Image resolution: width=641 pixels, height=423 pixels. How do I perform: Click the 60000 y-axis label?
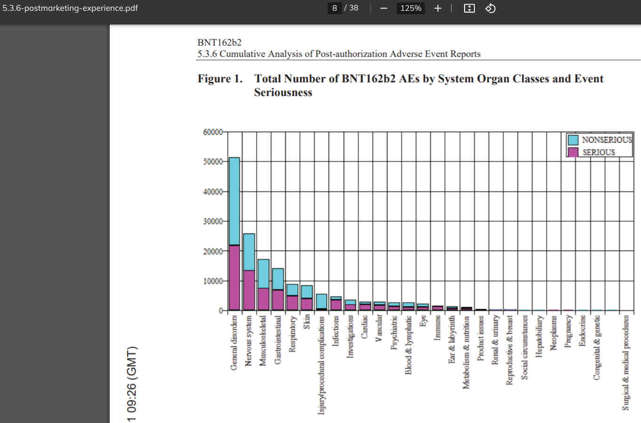tap(213, 132)
